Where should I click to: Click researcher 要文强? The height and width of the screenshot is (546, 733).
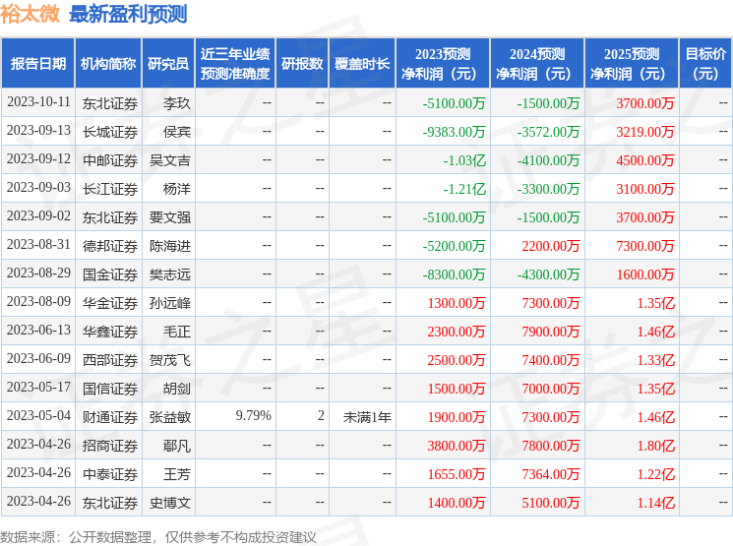(x=170, y=217)
